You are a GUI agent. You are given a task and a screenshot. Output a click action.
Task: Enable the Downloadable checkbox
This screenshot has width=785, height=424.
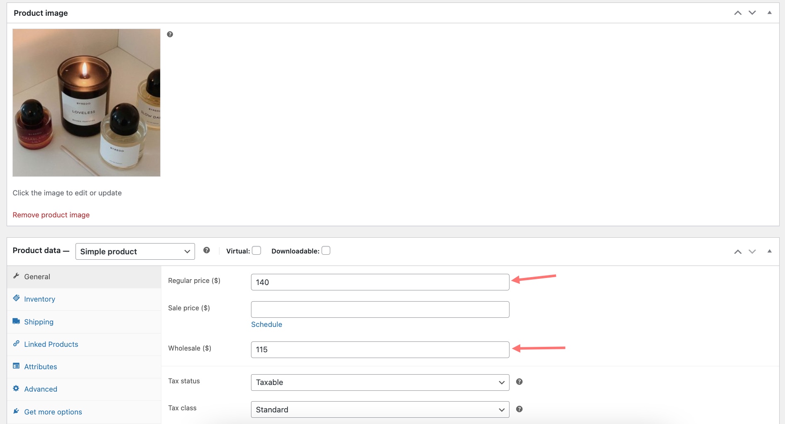326,251
